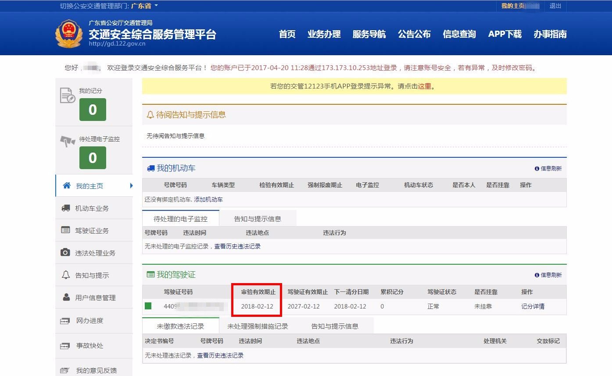612x376 pixels.
Task: Switch to the 未处理强制措施记录 tab
Action: coord(257,326)
